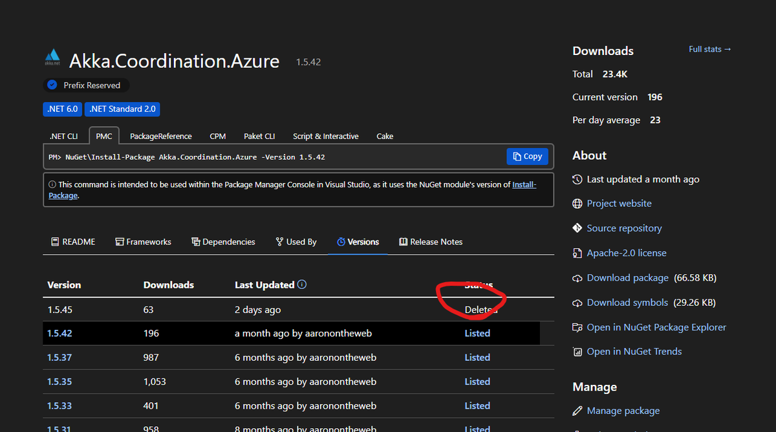The height and width of the screenshot is (432, 776).
Task: Click the NuGet Trends chart icon
Action: coord(577,352)
